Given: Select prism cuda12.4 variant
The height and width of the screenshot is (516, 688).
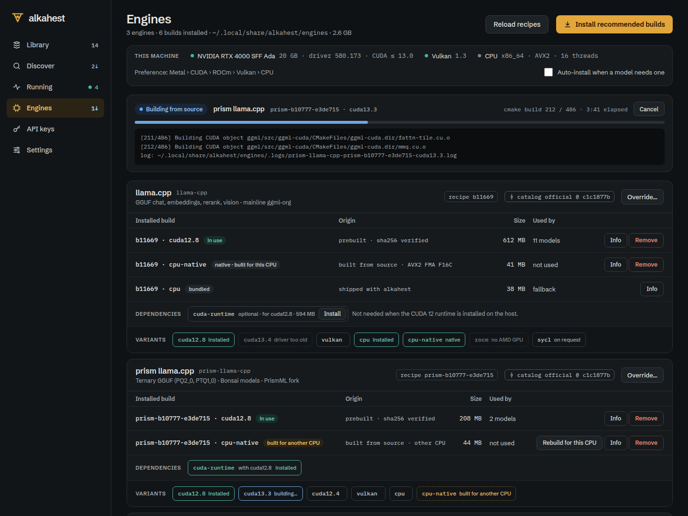Looking at the screenshot, I should (326, 494).
